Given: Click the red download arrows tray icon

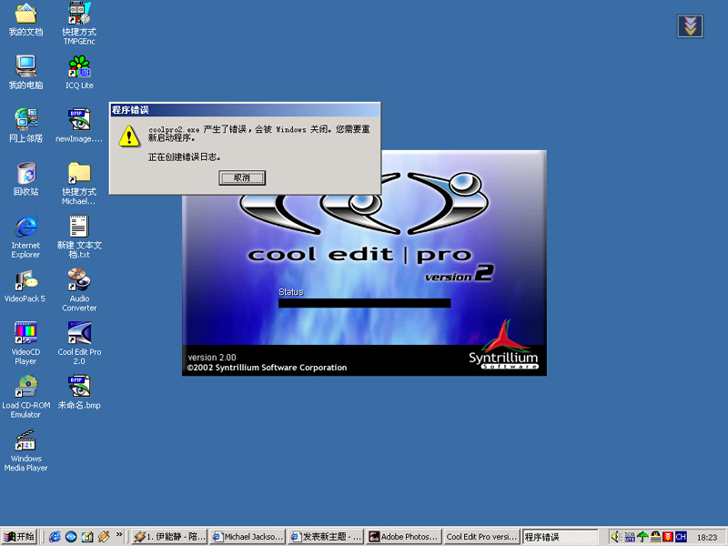Looking at the screenshot, I should [x=668, y=537].
